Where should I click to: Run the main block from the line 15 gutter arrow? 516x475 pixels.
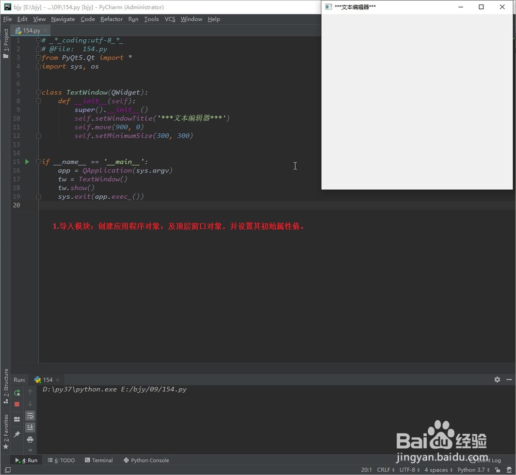pos(27,162)
